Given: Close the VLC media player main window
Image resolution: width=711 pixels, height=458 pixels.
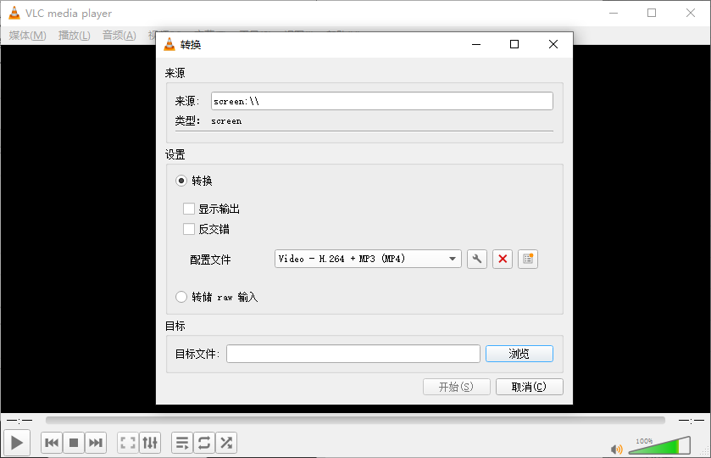Looking at the screenshot, I should pyautogui.click(x=691, y=13).
